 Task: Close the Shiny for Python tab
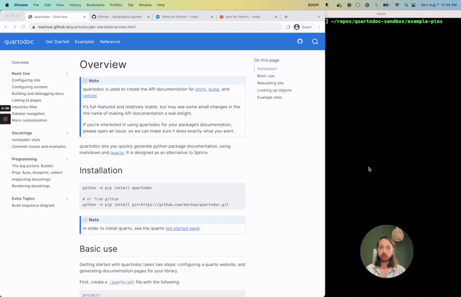click(x=212, y=17)
